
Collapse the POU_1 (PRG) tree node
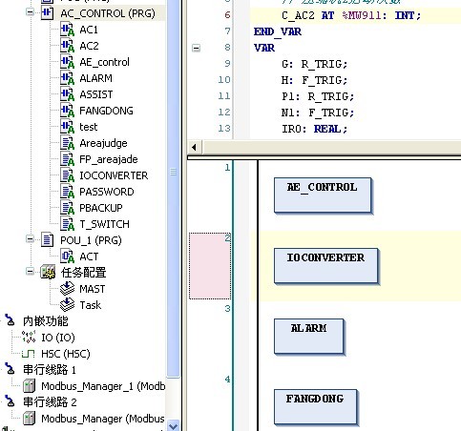(x=31, y=239)
